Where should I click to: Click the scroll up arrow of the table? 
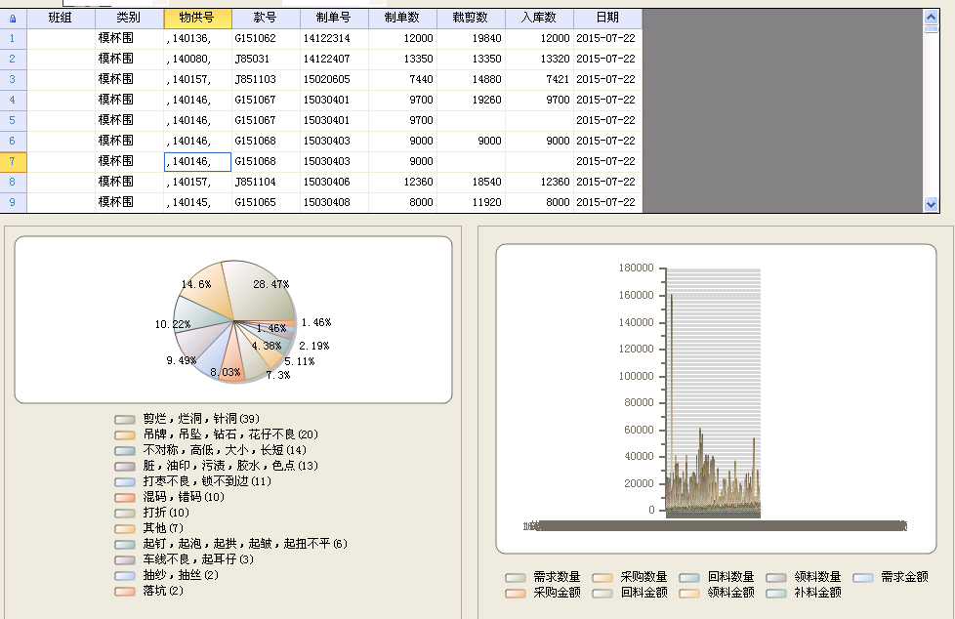[931, 17]
